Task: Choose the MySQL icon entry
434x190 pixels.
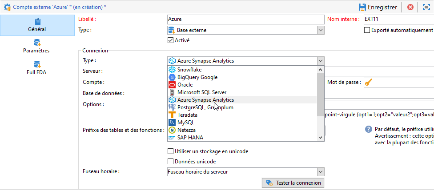Action: [x=173, y=123]
